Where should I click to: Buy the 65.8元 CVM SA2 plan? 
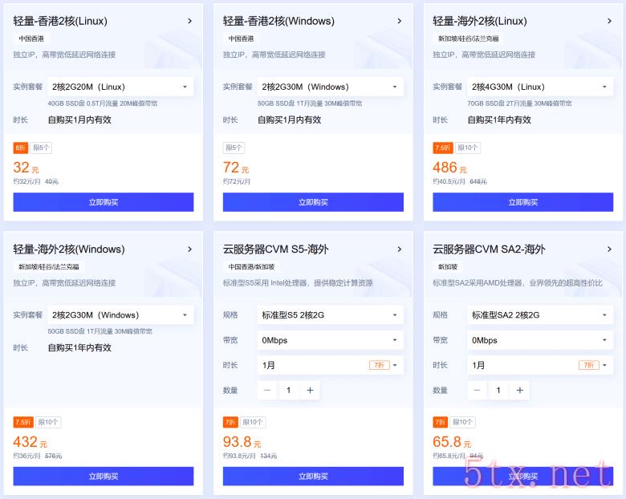coord(523,477)
